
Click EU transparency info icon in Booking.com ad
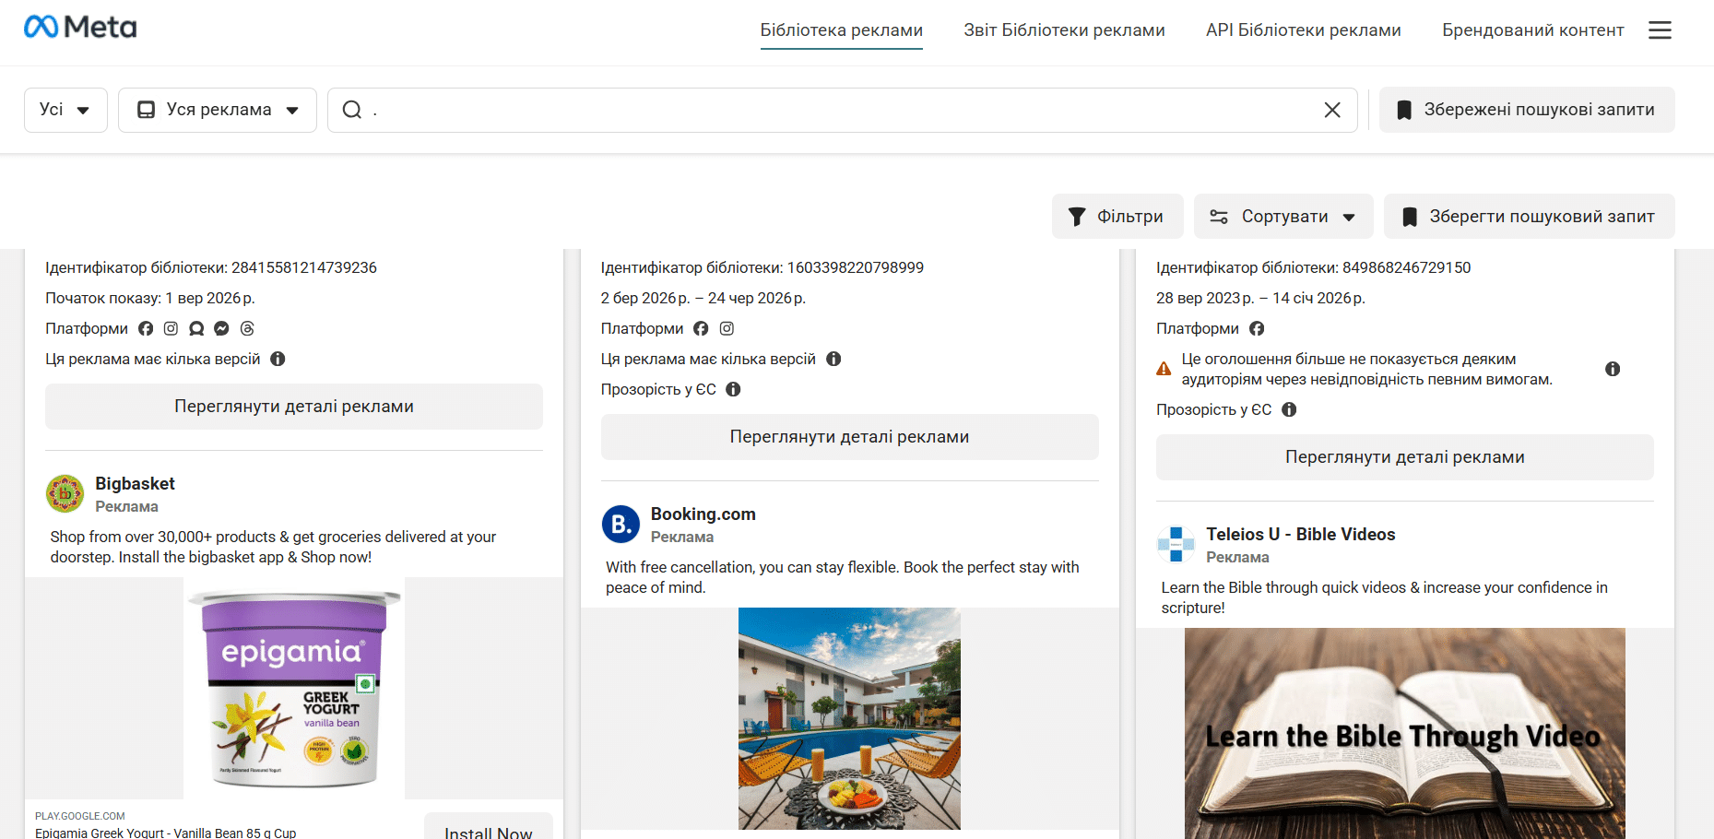[x=733, y=389]
